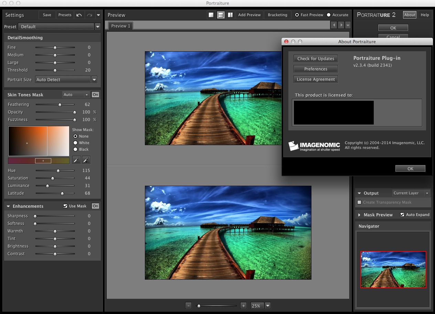The image size is (435, 314).
Task: Click the undo arrow icon in Settings
Action: click(x=79, y=15)
